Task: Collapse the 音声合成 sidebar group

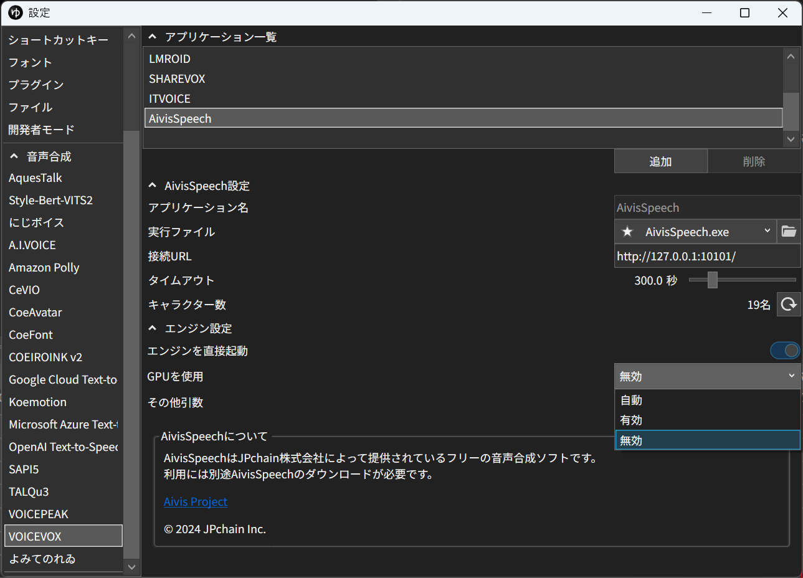Action: (x=14, y=156)
